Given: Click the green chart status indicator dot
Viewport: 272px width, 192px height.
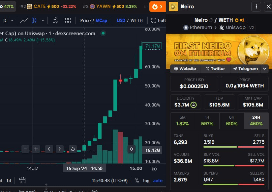Looking at the screenshot, I should (103, 33).
